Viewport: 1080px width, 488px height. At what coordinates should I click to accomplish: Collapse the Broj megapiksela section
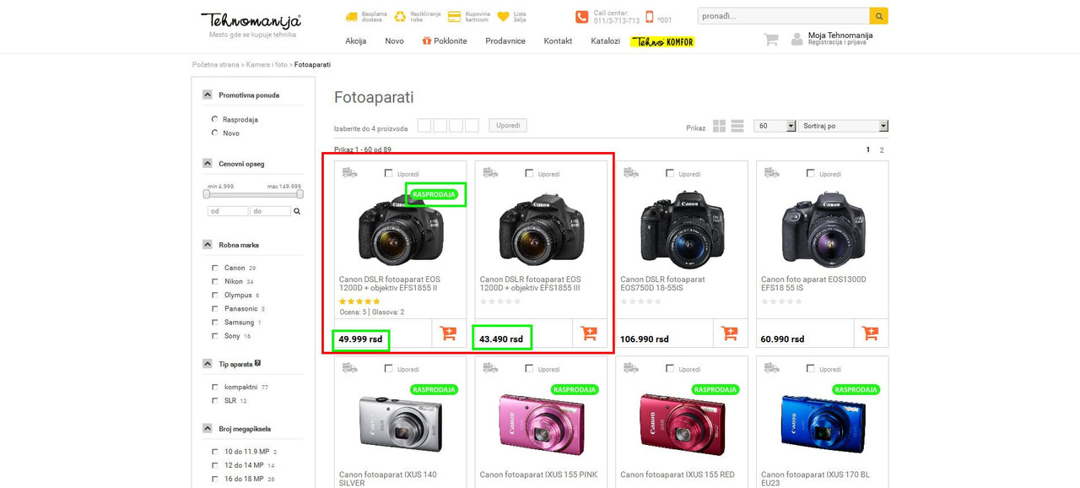click(x=208, y=428)
